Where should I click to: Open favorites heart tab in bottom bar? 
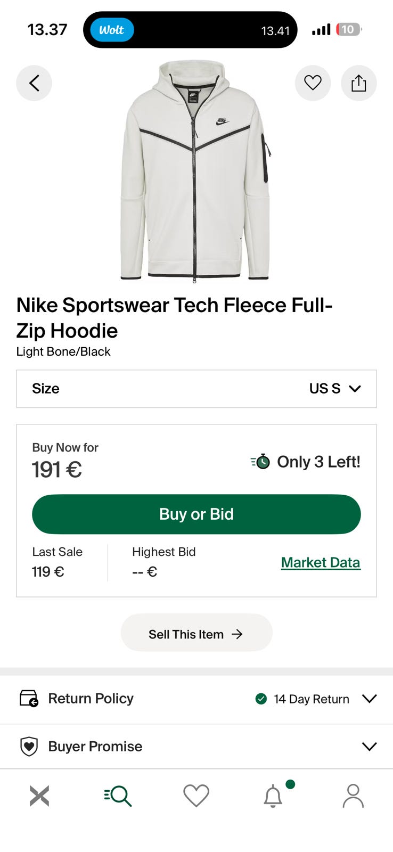[x=196, y=796]
